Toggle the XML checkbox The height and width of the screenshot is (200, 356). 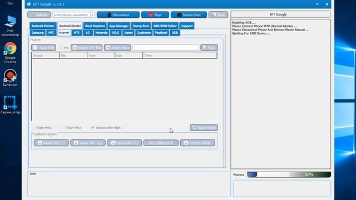pyautogui.click(x=61, y=47)
